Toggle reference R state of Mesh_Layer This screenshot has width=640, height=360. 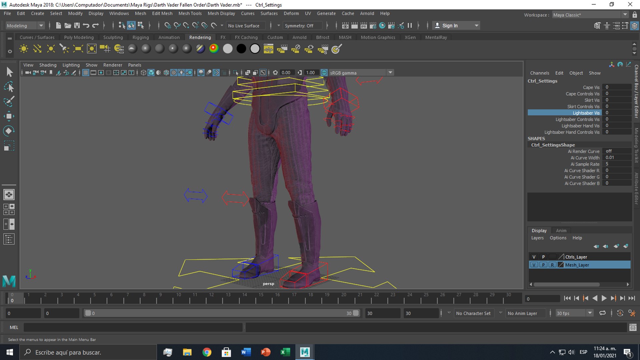tap(552, 265)
